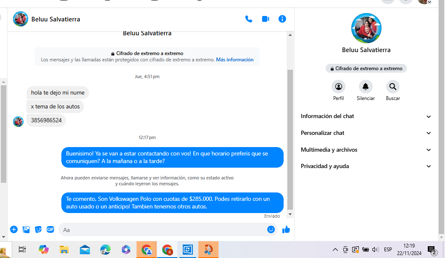Viewport: 445px width, 258px height.
Task: Click the 'Buenisimo!' sent message bubble
Action: click(x=172, y=157)
